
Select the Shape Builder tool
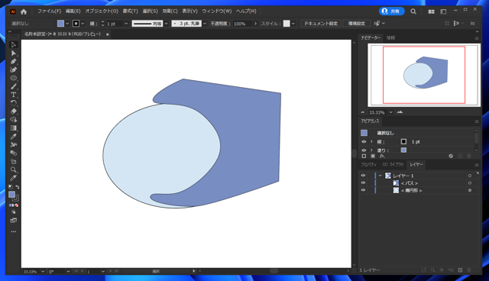pyautogui.click(x=14, y=120)
